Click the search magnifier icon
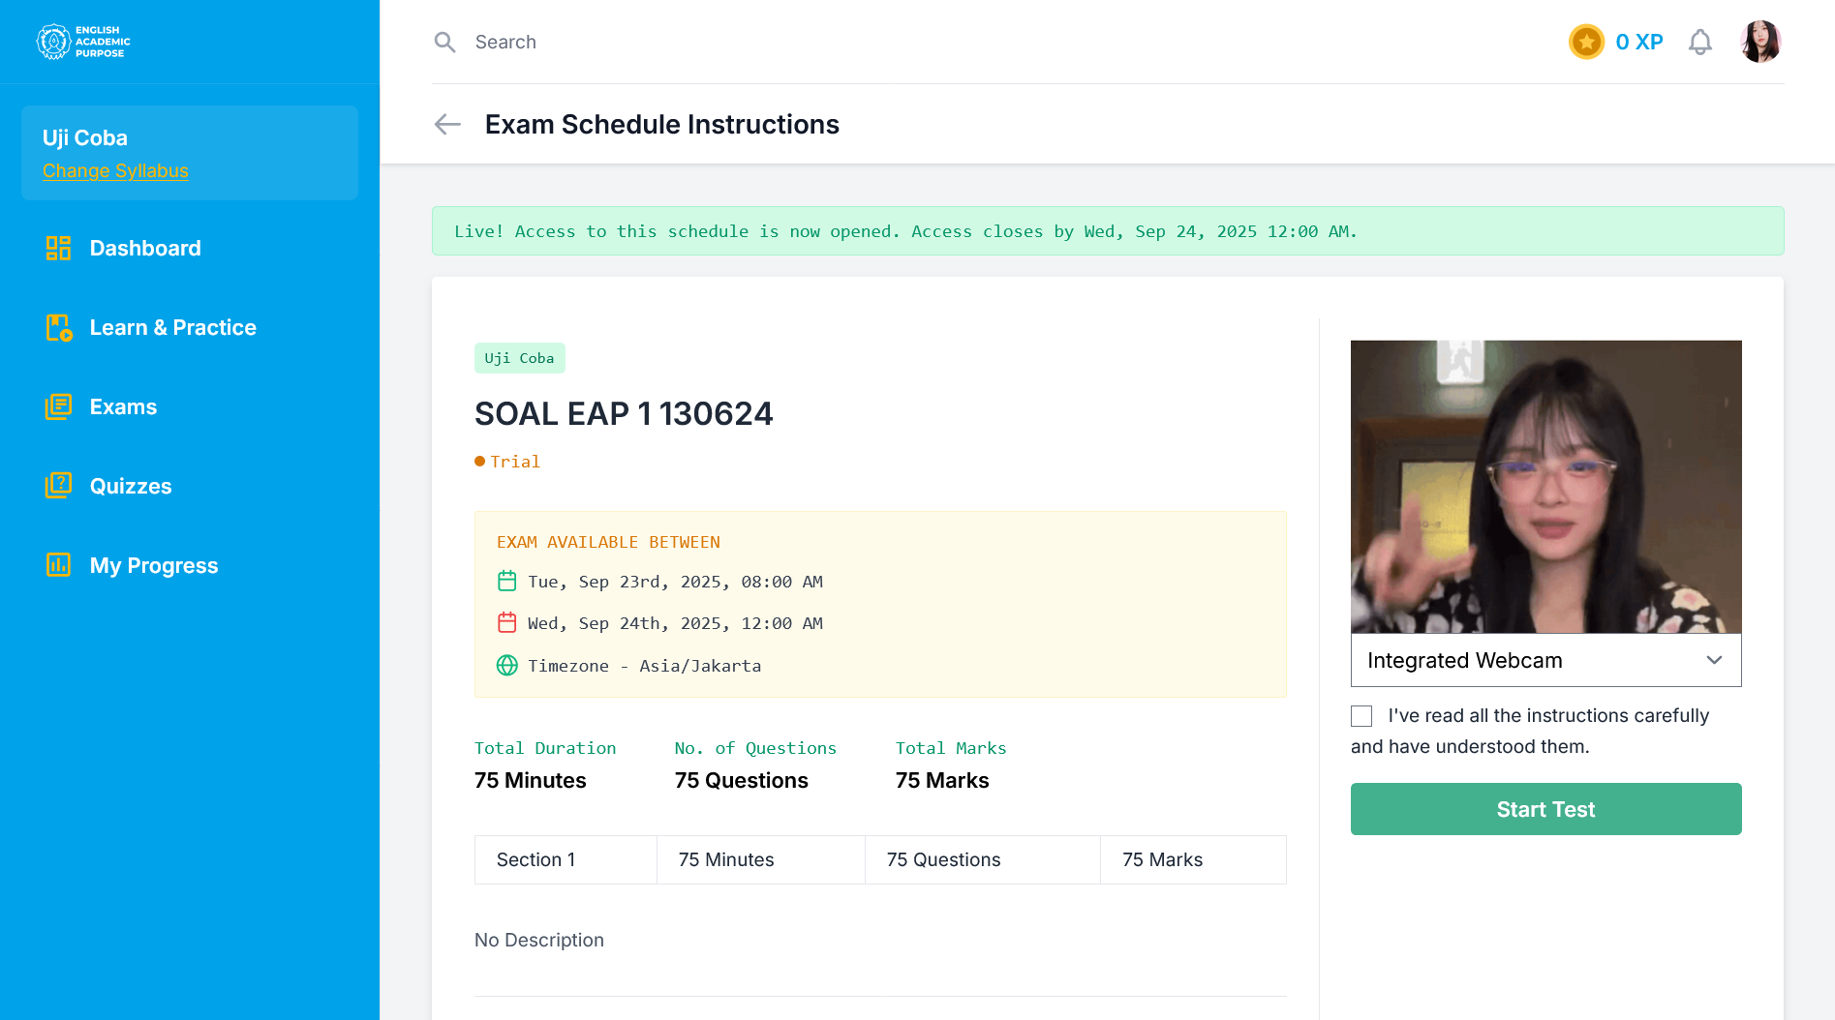Image resolution: width=1835 pixels, height=1020 pixels. click(444, 42)
